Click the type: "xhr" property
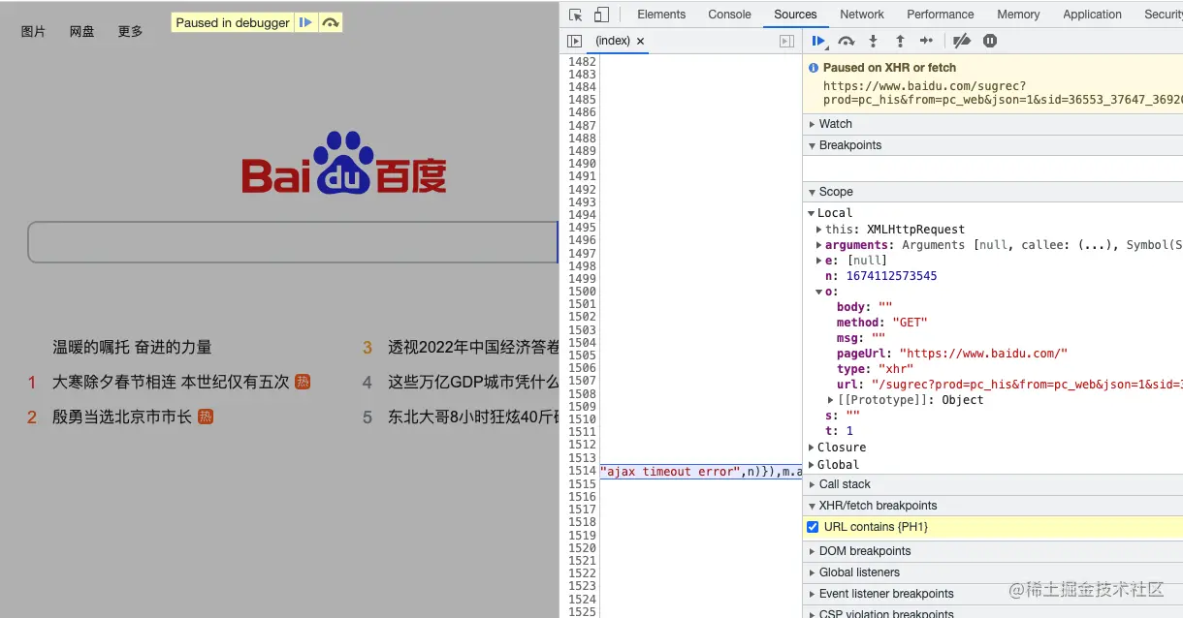Viewport: 1183px width, 618px height. 876,369
